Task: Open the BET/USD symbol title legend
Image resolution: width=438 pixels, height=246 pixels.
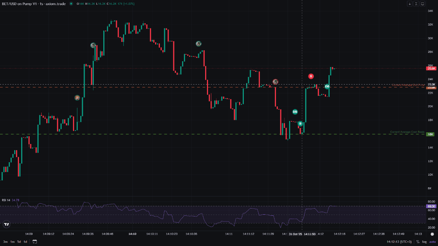Action: (34, 4)
